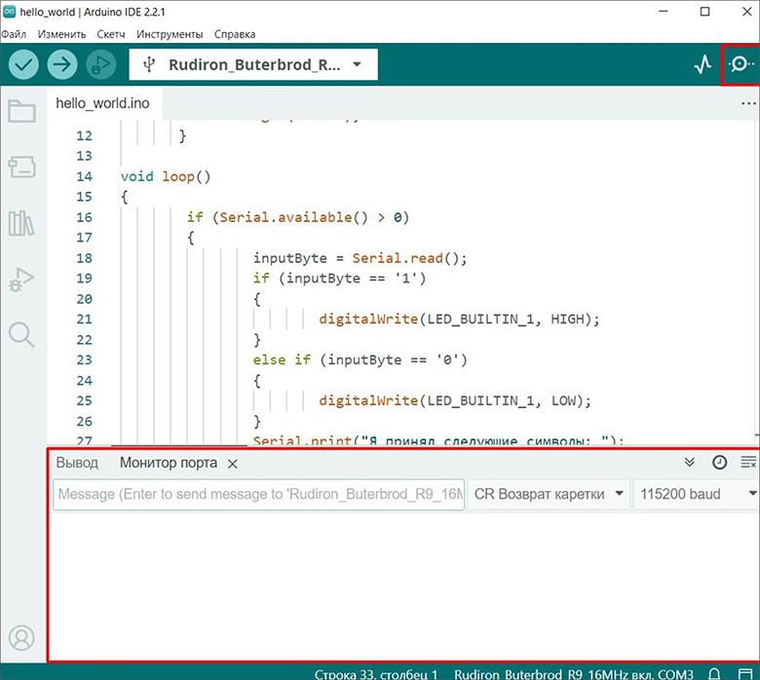Open Serial Monitor magnifier icon
Image resolution: width=760 pixels, height=680 pixels.
(741, 64)
